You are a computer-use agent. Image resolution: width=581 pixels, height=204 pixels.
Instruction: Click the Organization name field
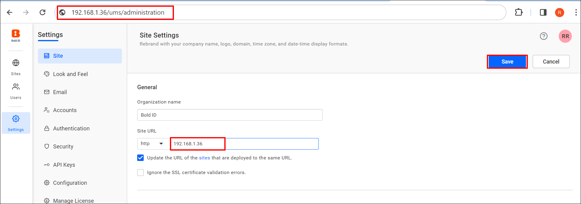click(x=230, y=115)
